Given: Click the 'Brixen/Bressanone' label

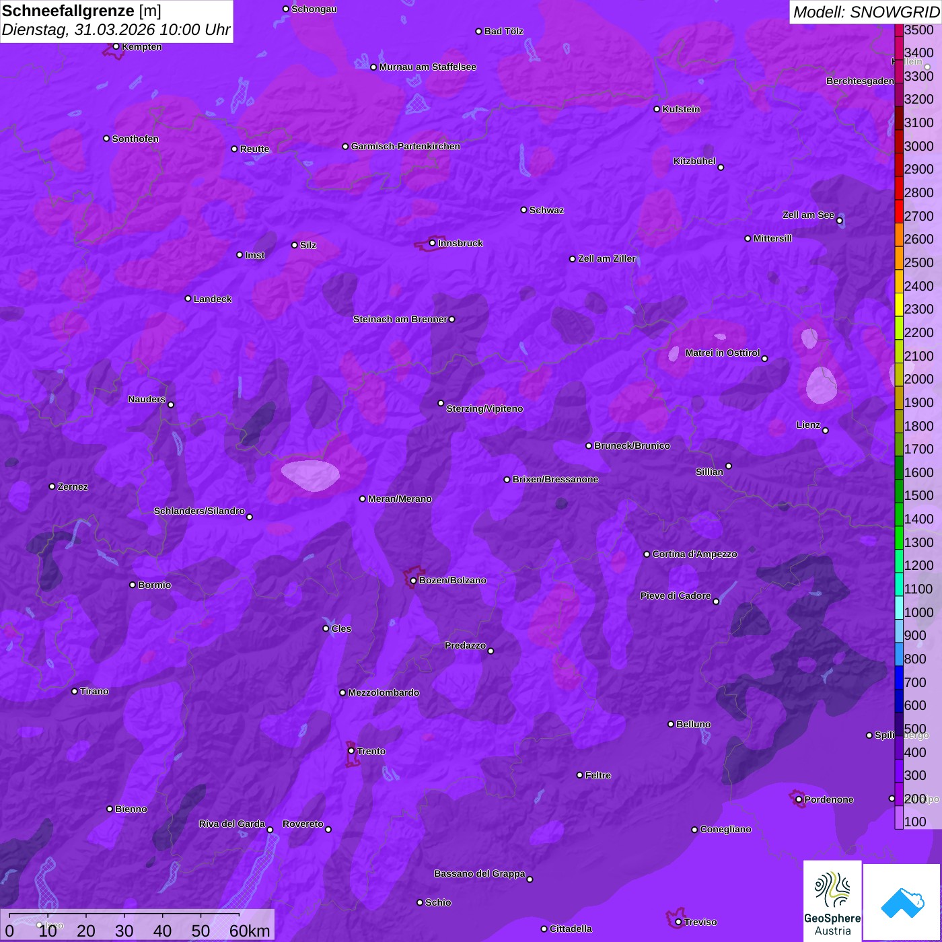Looking at the screenshot, I should [555, 479].
